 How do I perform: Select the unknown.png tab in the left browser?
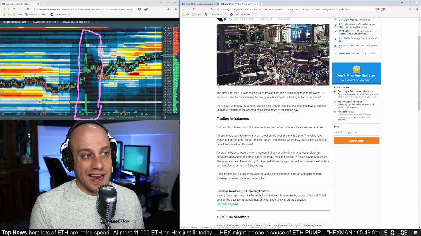pyautogui.click(x=20, y=4)
